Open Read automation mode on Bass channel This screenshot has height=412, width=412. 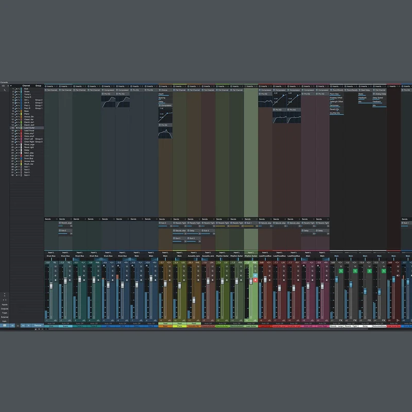(165, 323)
